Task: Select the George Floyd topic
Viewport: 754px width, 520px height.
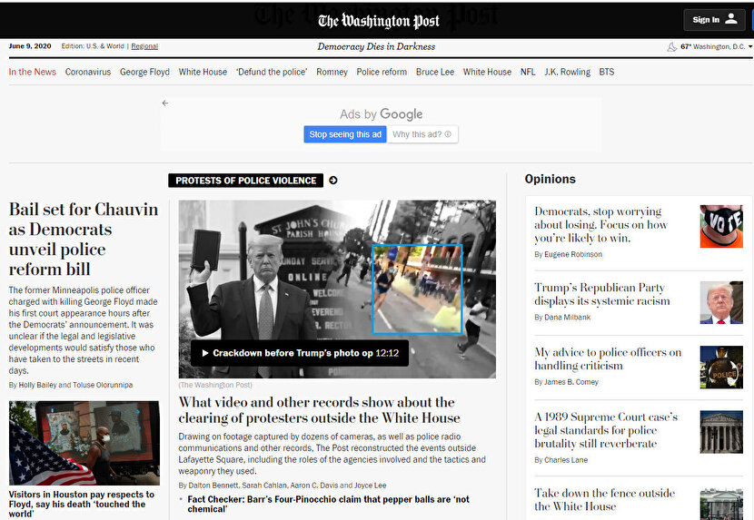Action: [x=144, y=72]
